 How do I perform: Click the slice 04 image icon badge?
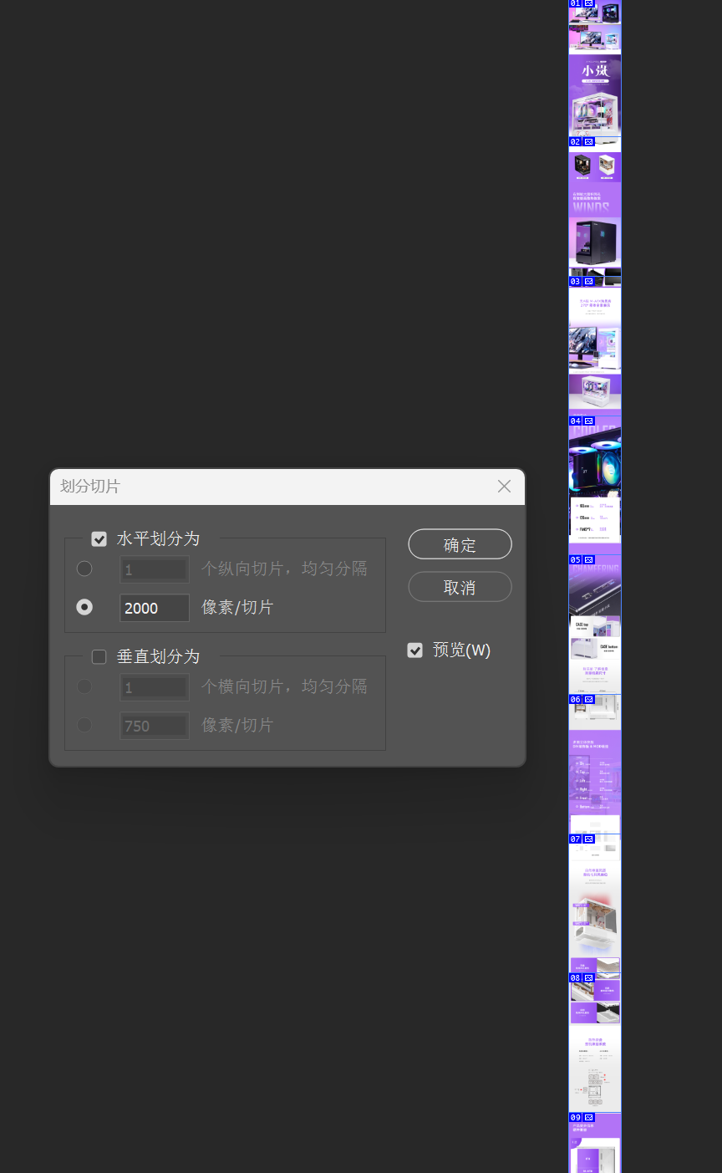point(588,421)
